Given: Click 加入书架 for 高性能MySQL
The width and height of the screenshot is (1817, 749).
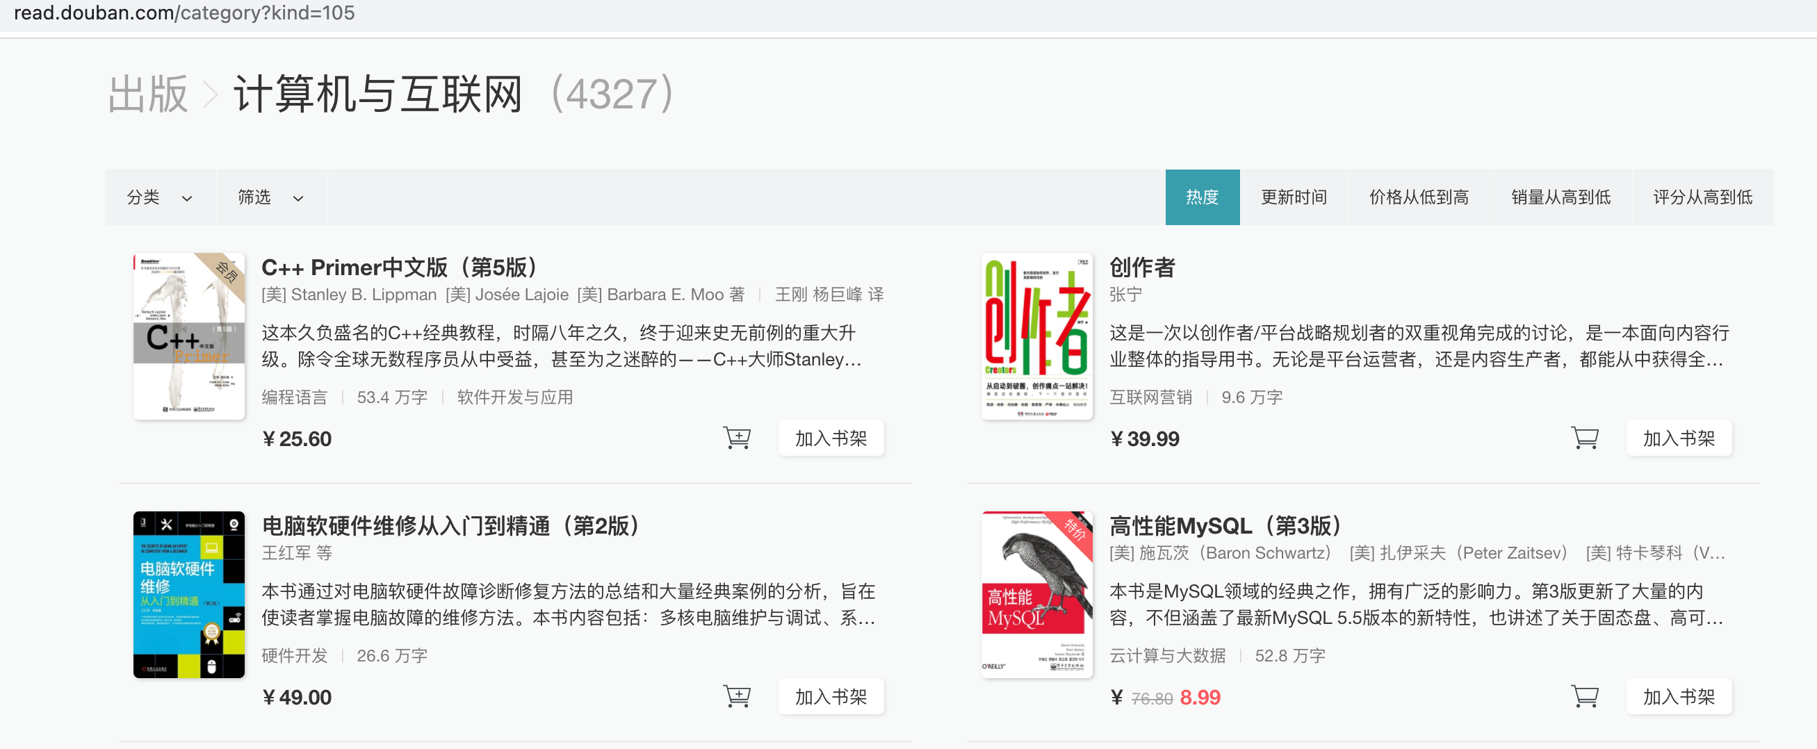Looking at the screenshot, I should [1679, 696].
